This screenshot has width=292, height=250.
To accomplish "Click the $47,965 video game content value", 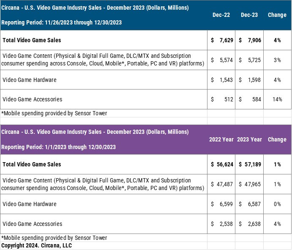I will (249, 184).
